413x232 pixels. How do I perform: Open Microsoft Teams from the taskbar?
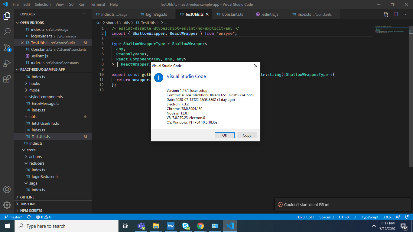point(141,226)
